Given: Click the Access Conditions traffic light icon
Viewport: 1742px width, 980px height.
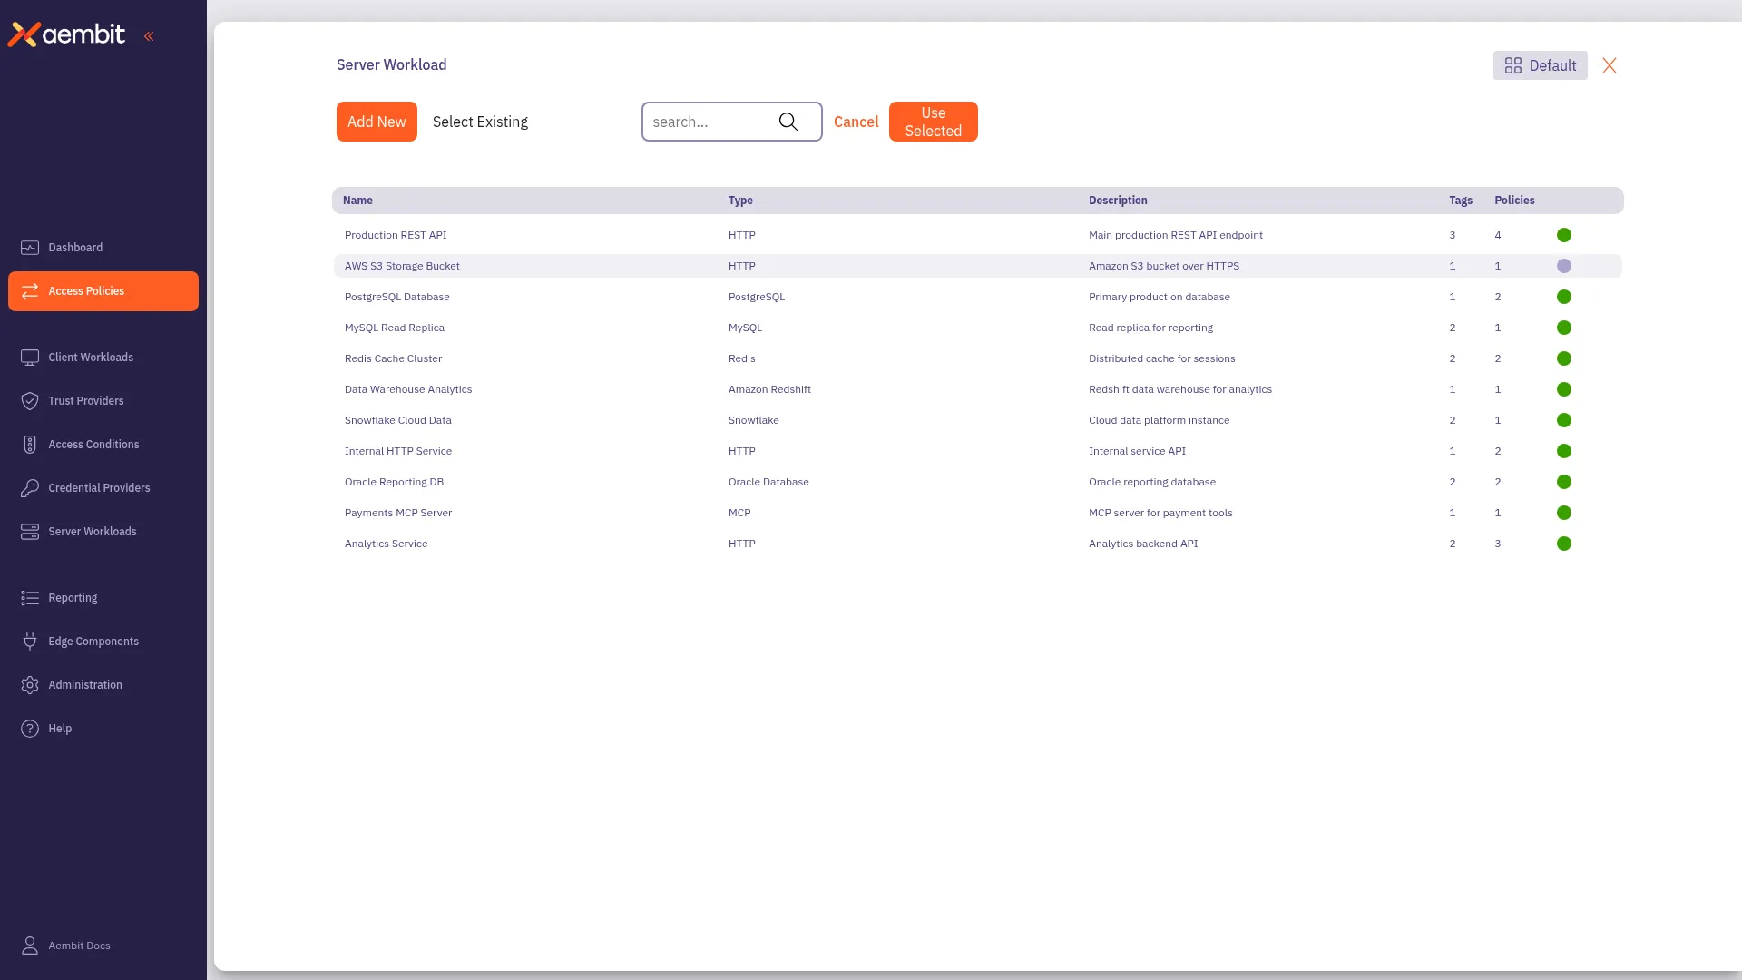Looking at the screenshot, I should click(x=30, y=445).
